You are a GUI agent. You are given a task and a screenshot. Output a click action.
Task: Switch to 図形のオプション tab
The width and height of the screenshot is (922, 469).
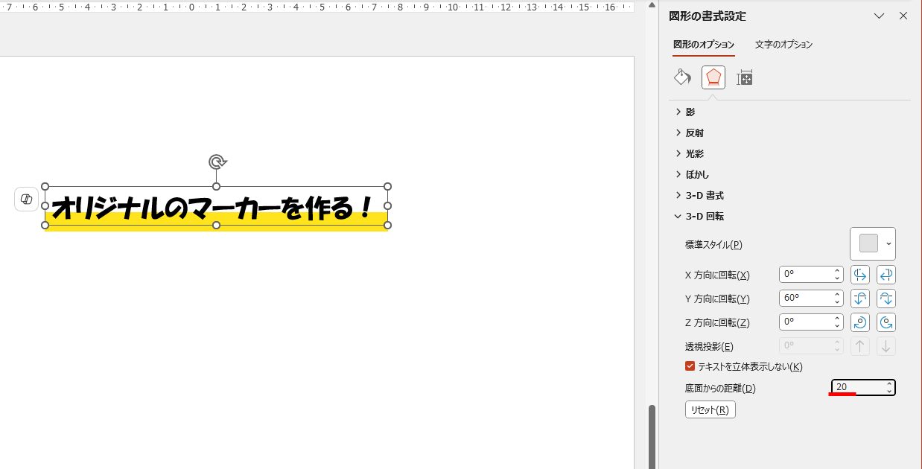click(x=704, y=45)
